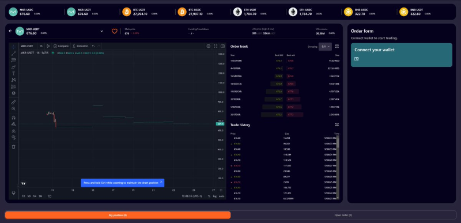Click the MKR-USDT symbol search in chart toolbar

pos(27,46)
